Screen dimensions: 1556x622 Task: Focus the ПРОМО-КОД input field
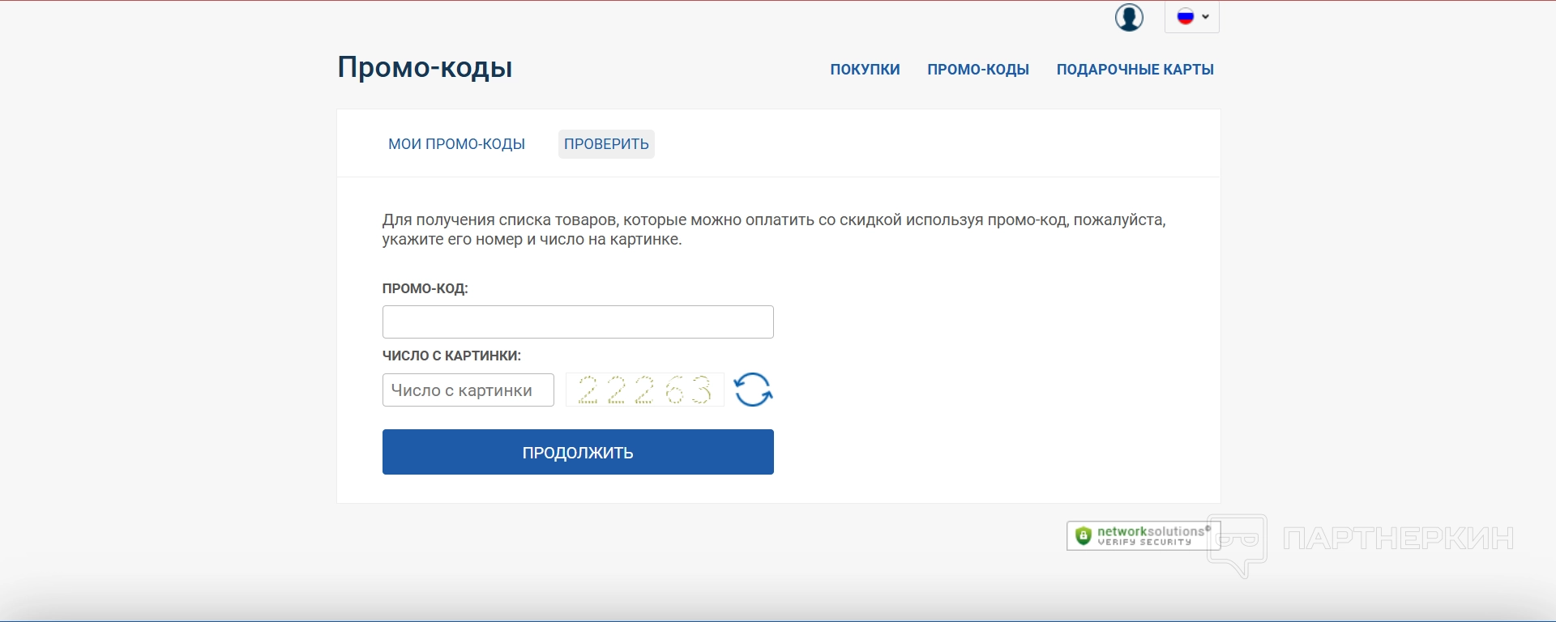click(578, 322)
